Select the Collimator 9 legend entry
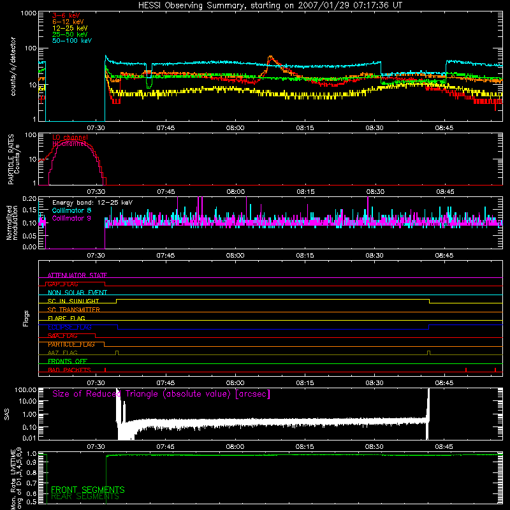The image size is (510, 510). [71, 218]
